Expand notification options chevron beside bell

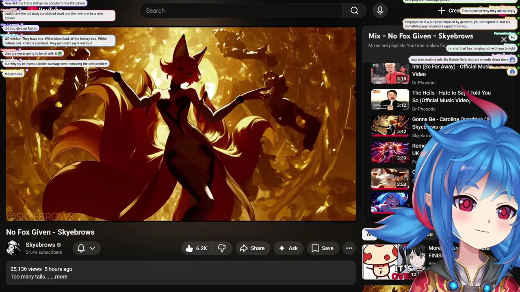pos(93,249)
